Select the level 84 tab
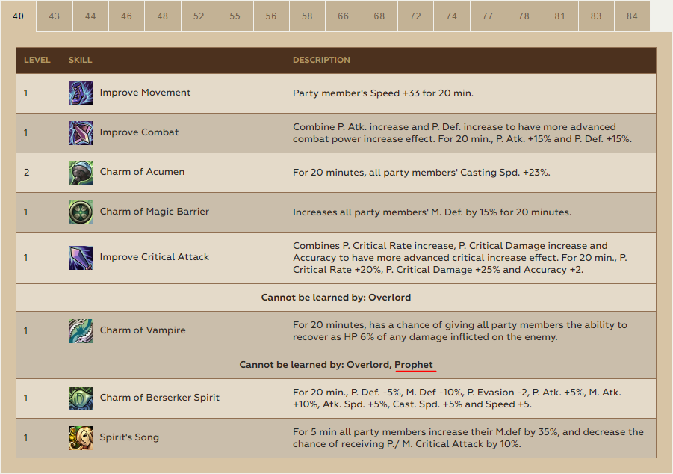This screenshot has height=474, width=673. (632, 16)
